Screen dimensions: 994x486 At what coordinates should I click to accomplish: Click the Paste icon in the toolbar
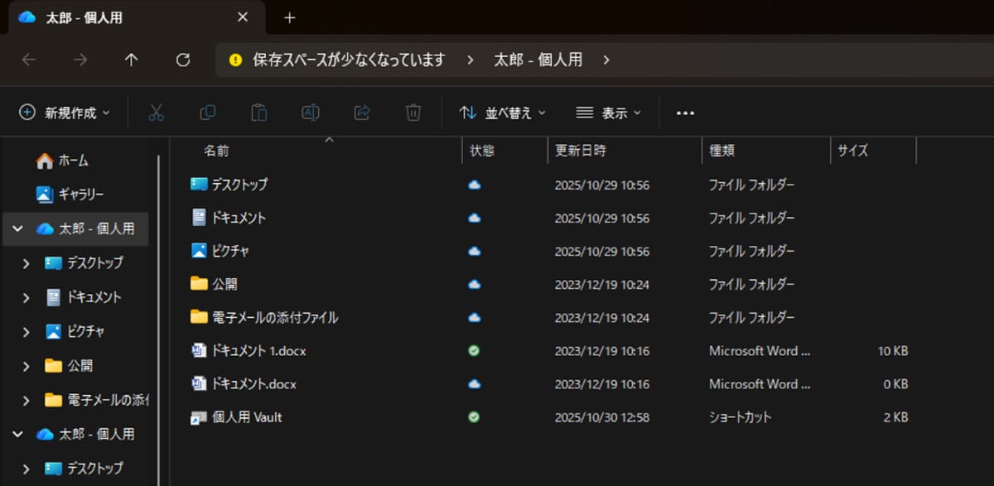point(258,112)
